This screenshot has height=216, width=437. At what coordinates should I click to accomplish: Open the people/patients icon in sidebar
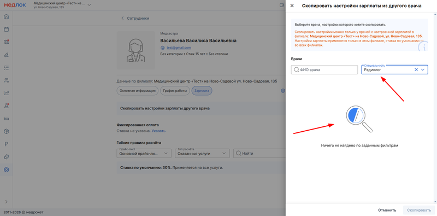click(x=7, y=80)
